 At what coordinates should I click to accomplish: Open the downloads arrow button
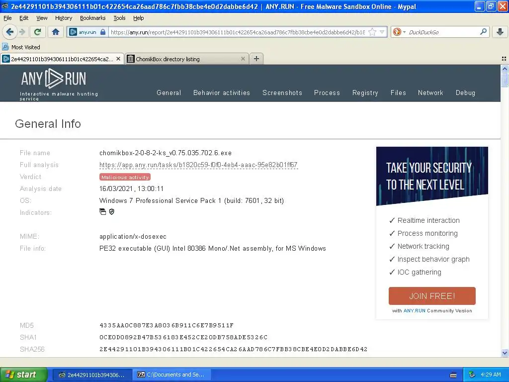(x=500, y=32)
